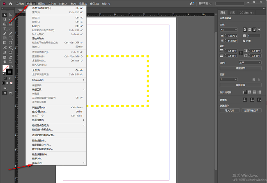The width and height of the screenshot is (267, 183).
Task: Choose 首选项(N) in the Edit menu
Action: coord(37,163)
